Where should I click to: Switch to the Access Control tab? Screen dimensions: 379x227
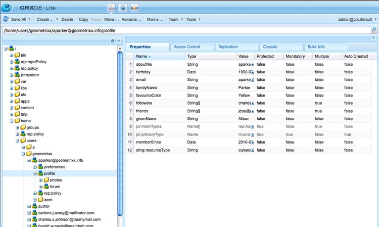(x=186, y=47)
